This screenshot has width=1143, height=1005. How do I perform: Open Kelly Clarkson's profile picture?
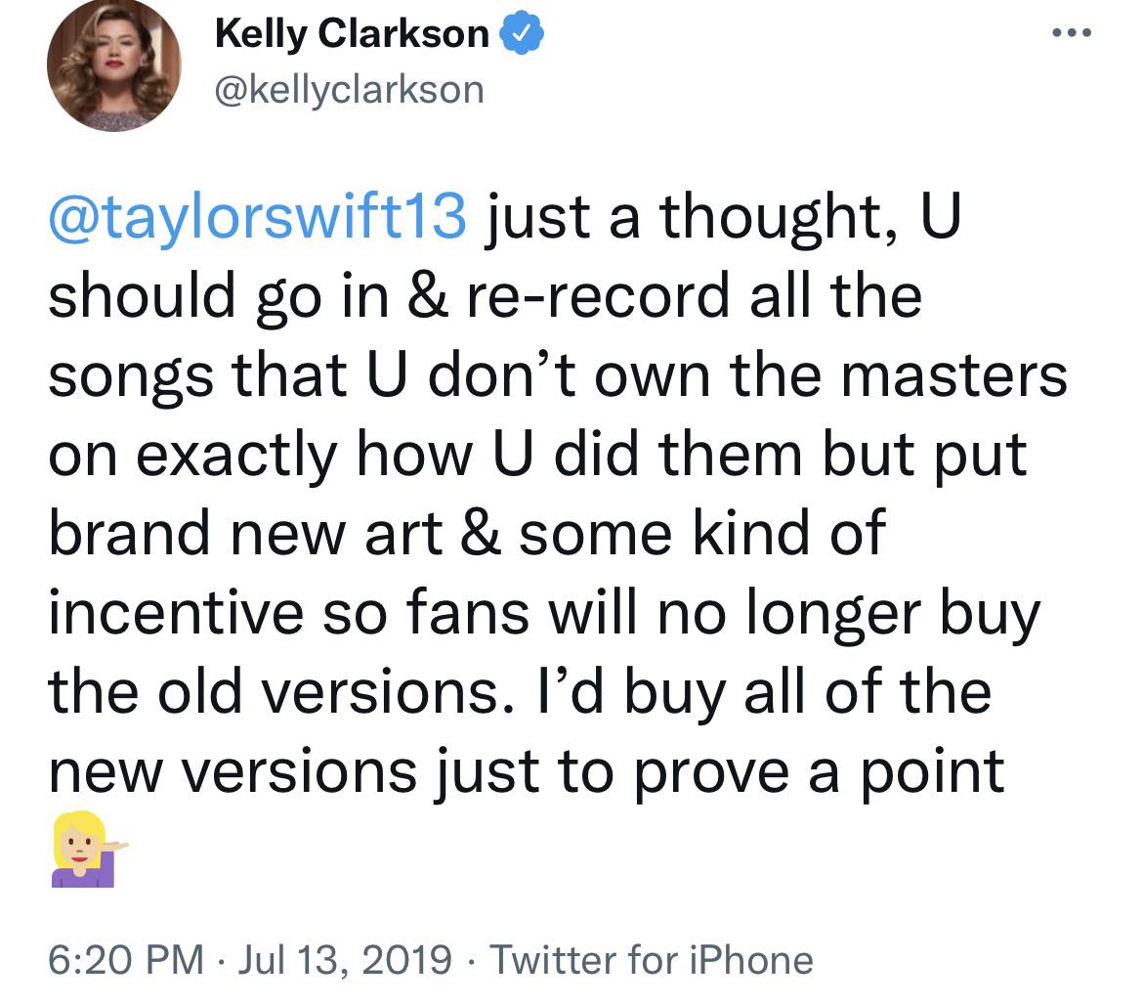coord(114,65)
